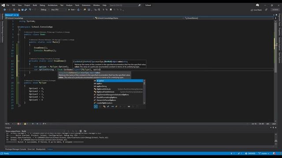Close the Output panel
This screenshot has width=282, height=158.
276,128
